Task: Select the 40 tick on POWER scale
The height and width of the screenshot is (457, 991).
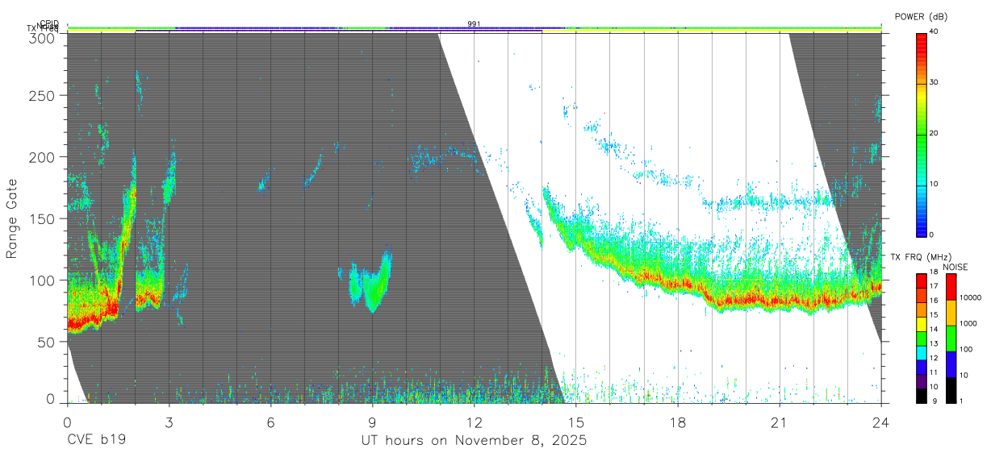Action: pyautogui.click(x=935, y=31)
